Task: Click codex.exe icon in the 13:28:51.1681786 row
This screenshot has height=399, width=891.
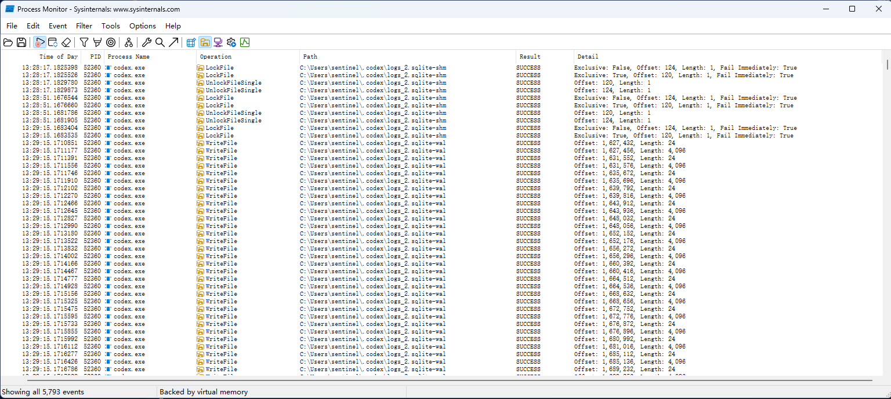Action: click(x=108, y=113)
